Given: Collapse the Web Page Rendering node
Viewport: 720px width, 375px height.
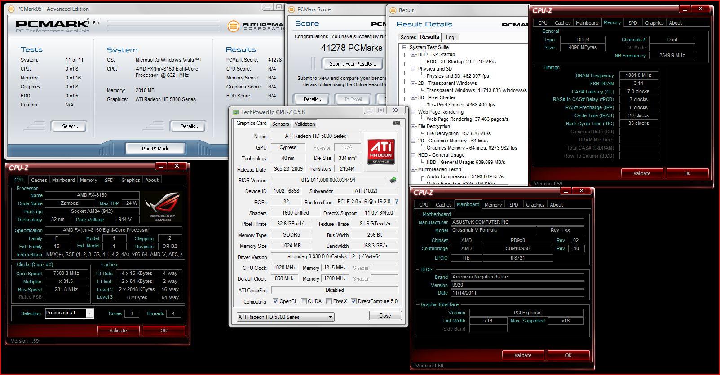Looking at the screenshot, I should [x=413, y=112].
